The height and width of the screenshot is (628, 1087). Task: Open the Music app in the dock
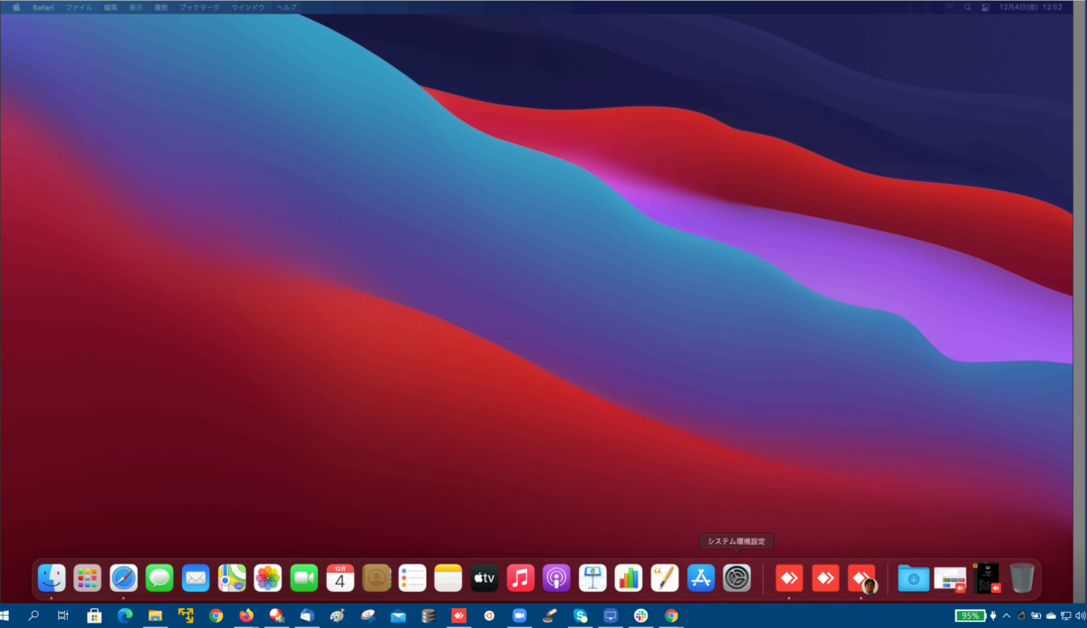click(521, 577)
